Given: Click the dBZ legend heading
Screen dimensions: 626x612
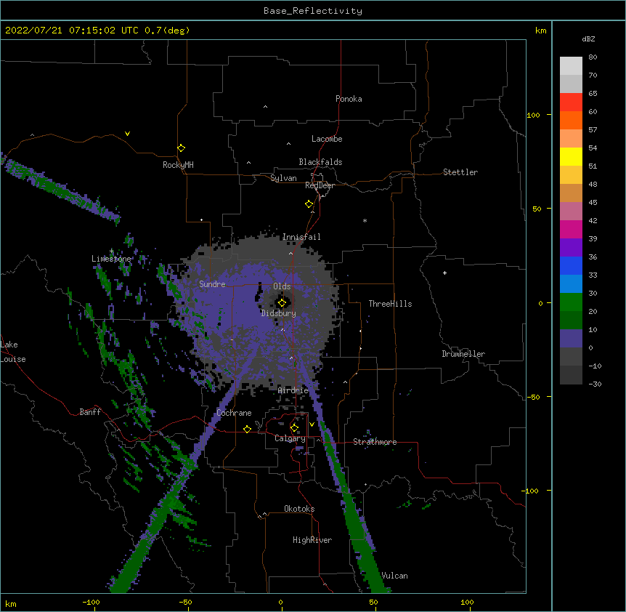Looking at the screenshot, I should tap(588, 39).
